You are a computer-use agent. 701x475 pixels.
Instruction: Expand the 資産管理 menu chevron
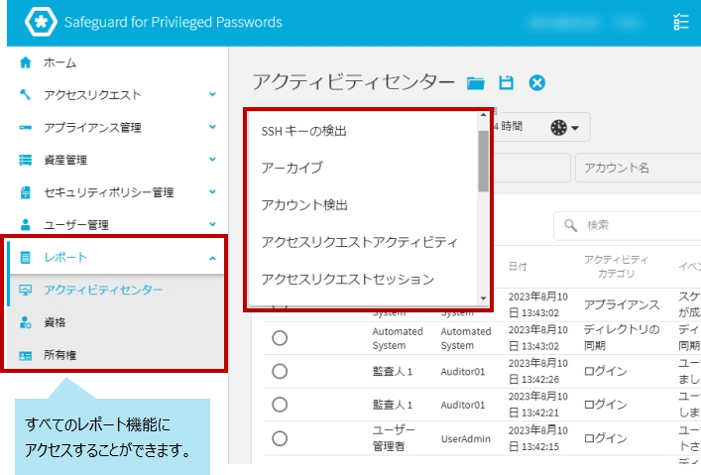tap(212, 160)
